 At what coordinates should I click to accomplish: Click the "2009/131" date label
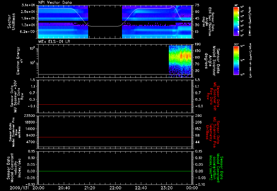click(x=19, y=188)
